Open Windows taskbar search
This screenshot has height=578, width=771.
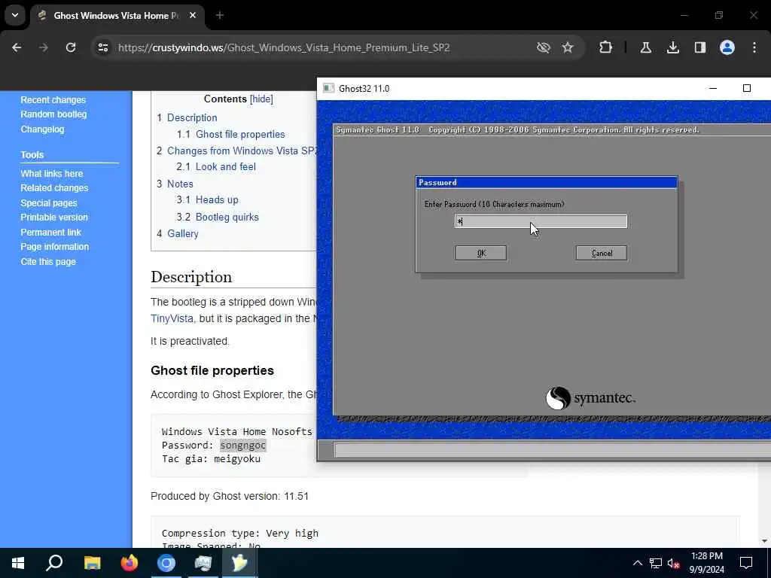point(54,563)
